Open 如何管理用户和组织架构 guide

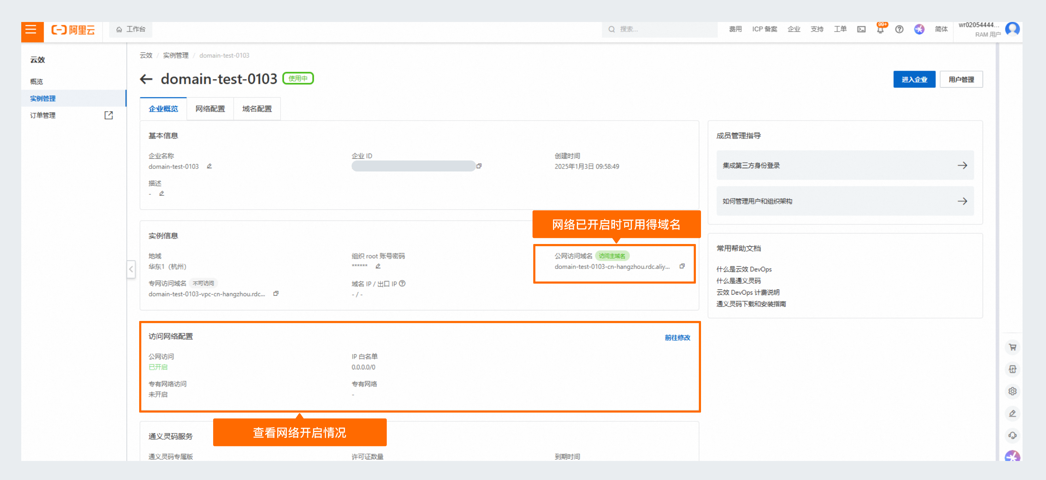tap(845, 201)
